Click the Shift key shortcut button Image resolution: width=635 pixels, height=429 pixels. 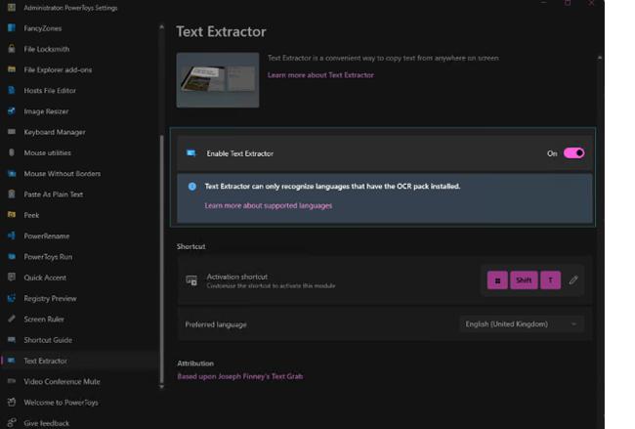(524, 279)
